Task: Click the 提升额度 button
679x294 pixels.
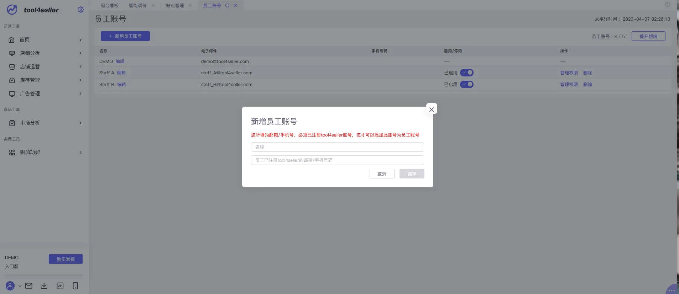Action: [648, 36]
